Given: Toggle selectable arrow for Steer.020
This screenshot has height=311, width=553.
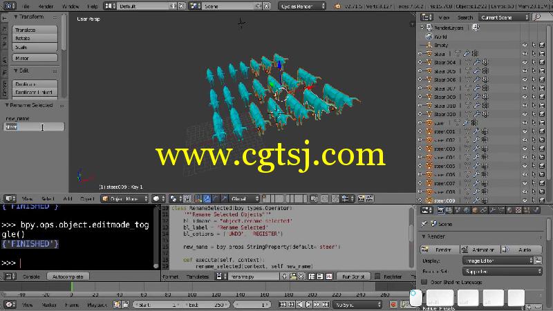Looking at the screenshot, I should tap(534, 114).
